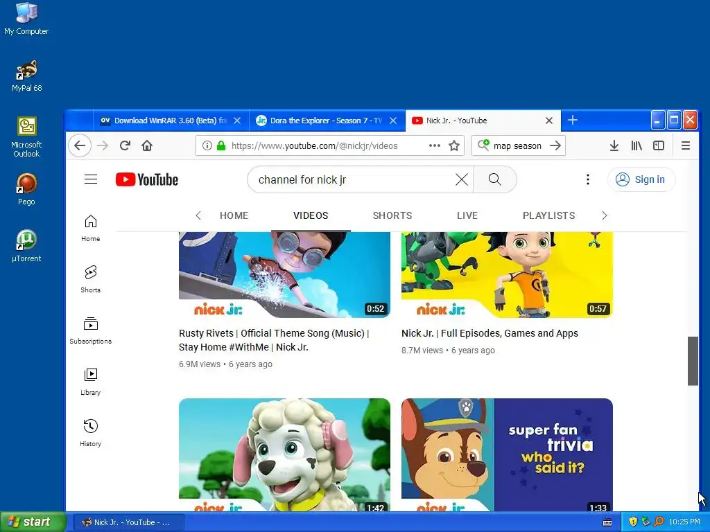Open Library in YouTube sidebar
This screenshot has height=532, width=710.
91,382
